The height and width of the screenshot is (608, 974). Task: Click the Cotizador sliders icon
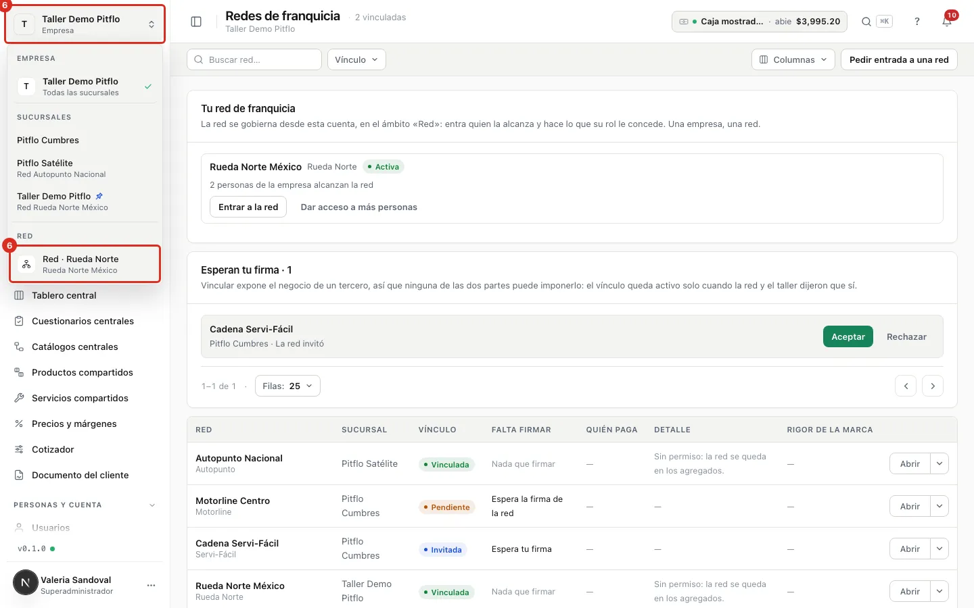19,449
